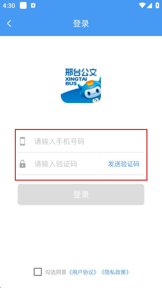Tap the cellular signal icon

pyautogui.click(x=149, y=6)
